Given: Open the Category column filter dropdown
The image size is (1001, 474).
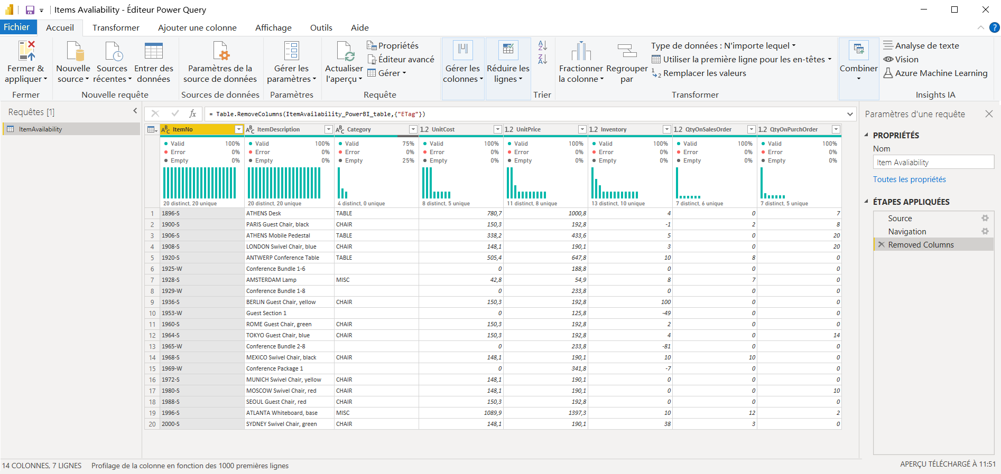Looking at the screenshot, I should point(413,129).
